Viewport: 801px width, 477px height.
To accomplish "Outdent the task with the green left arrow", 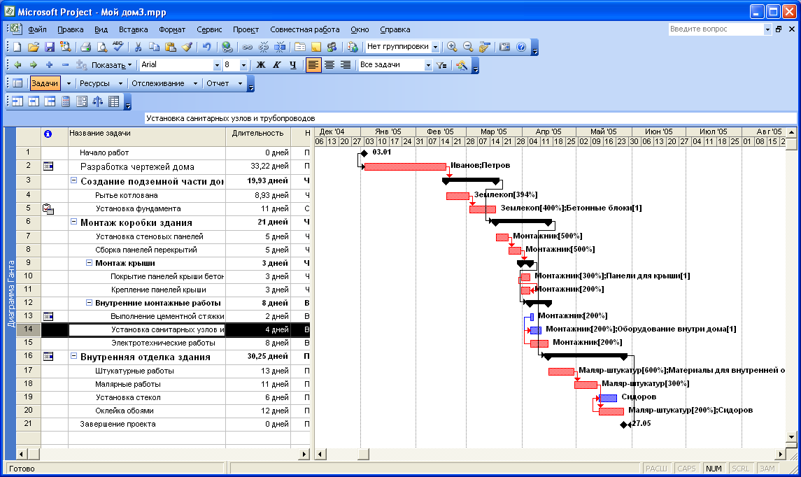I will coord(17,65).
